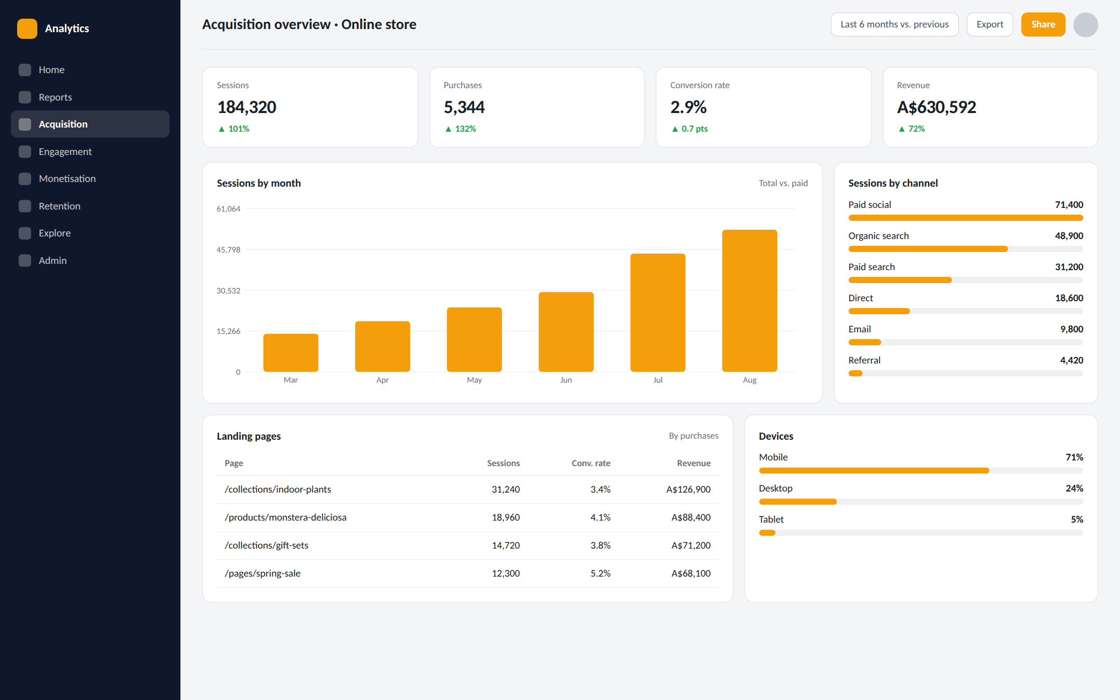The image size is (1120, 700).
Task: Click the Tablet device progress bar
Action: point(921,533)
